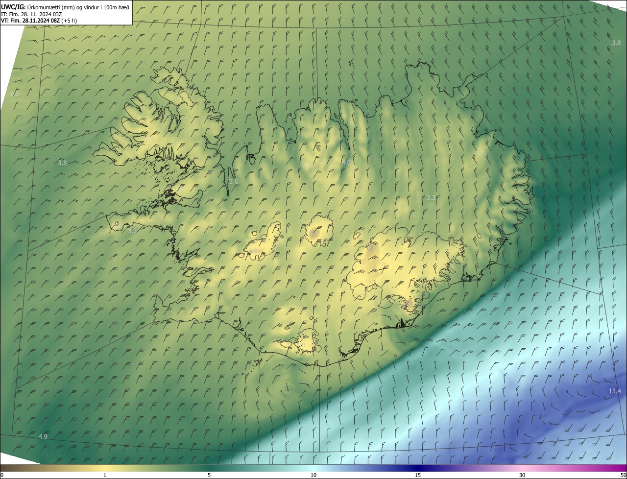
Task: Click the color bar tick label '15'
Action: pos(418,475)
